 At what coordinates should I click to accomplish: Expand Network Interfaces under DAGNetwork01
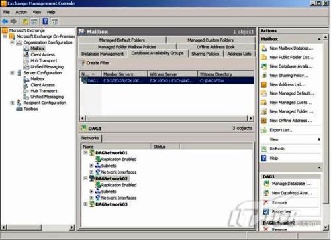pos(91,172)
